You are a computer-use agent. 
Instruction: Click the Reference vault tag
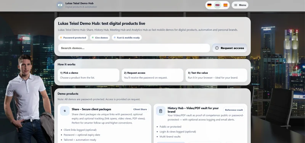234,110
